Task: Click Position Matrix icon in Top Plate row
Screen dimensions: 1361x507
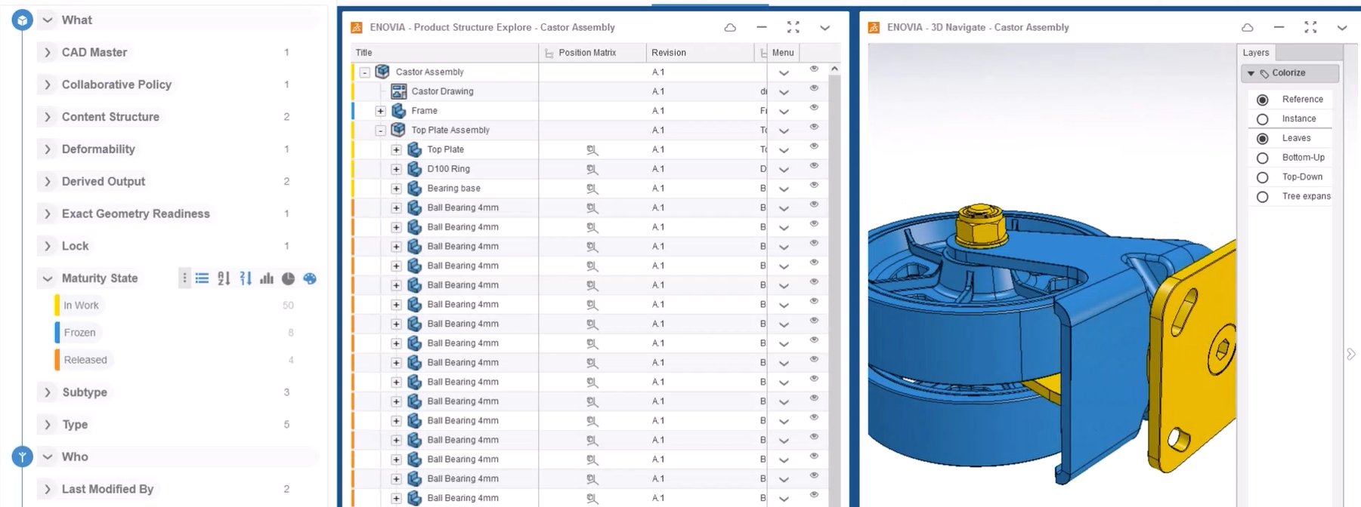Action: (x=592, y=149)
